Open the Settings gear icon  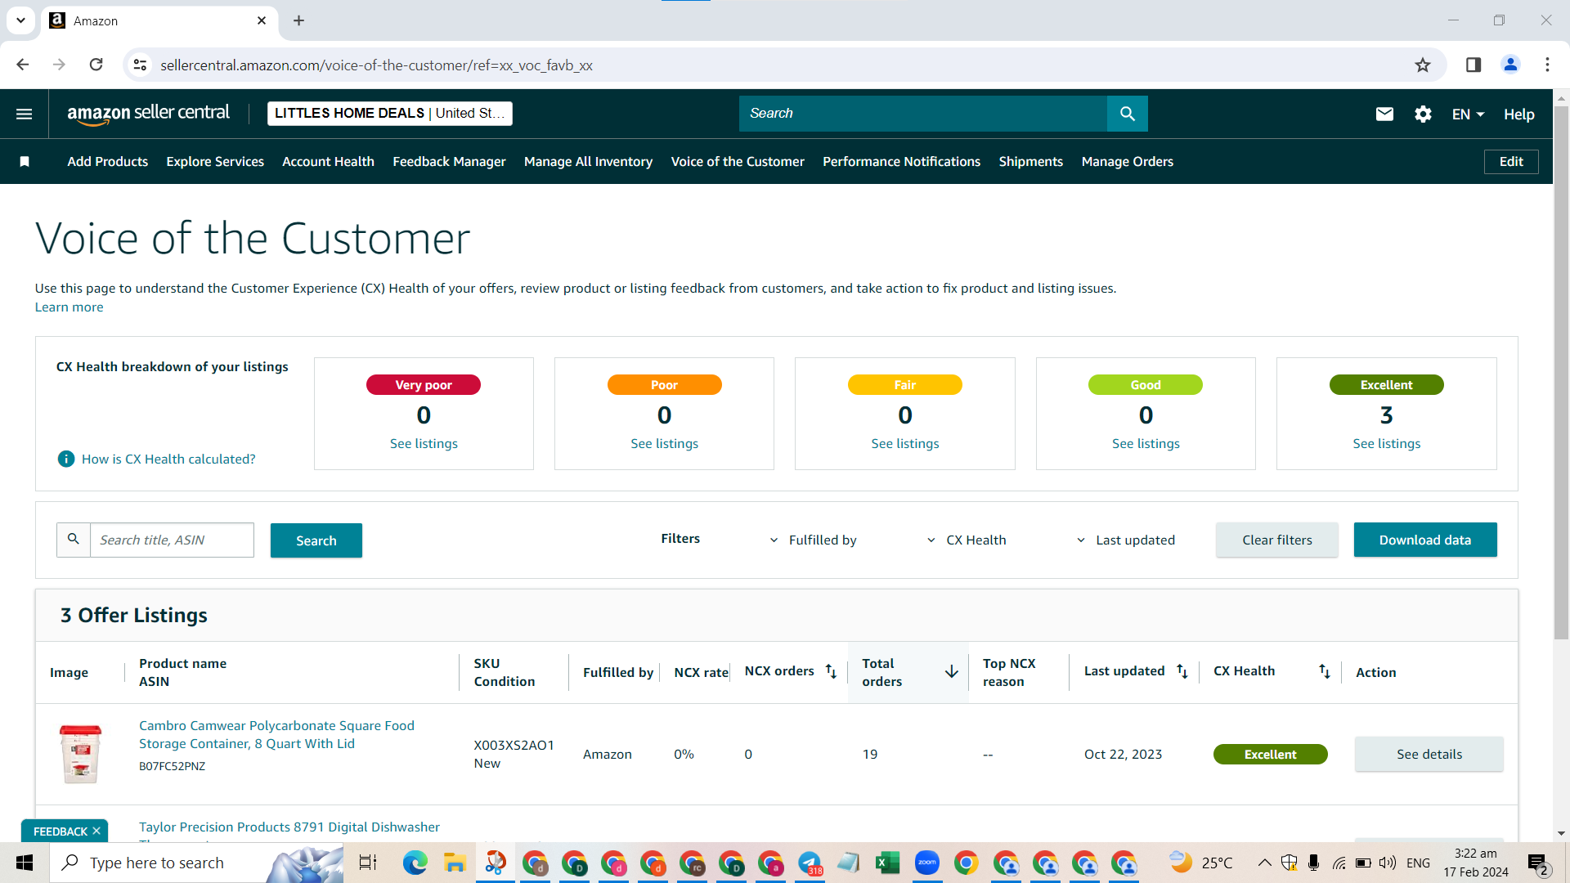(x=1423, y=114)
